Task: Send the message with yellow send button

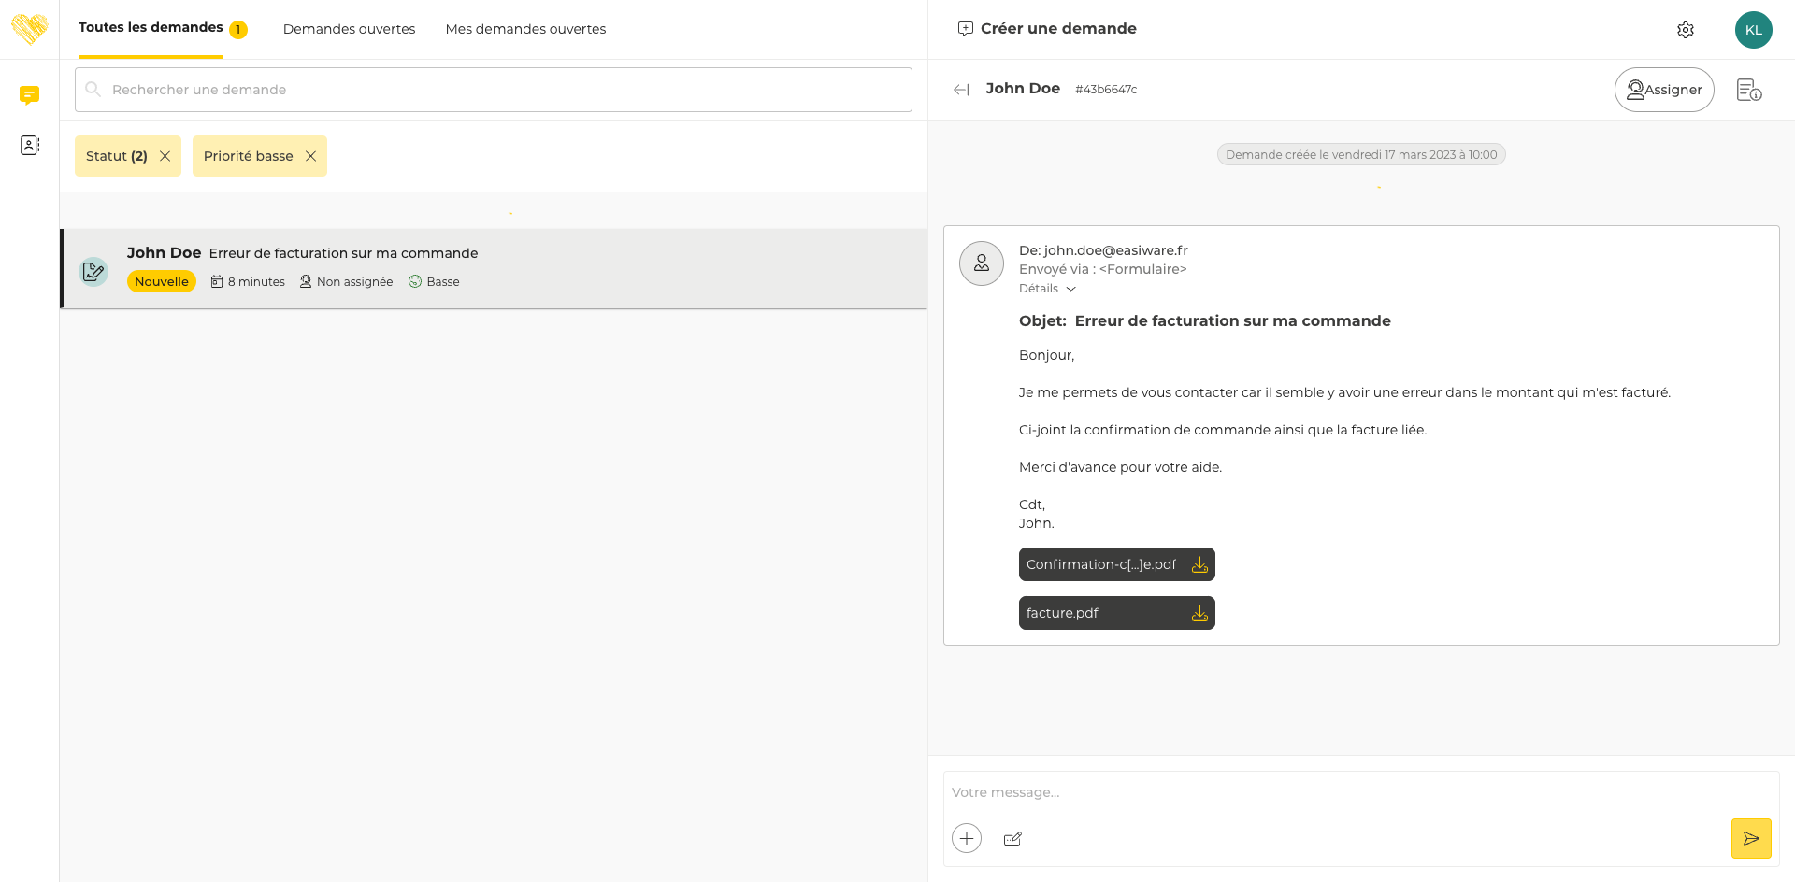Action: pyautogui.click(x=1750, y=838)
